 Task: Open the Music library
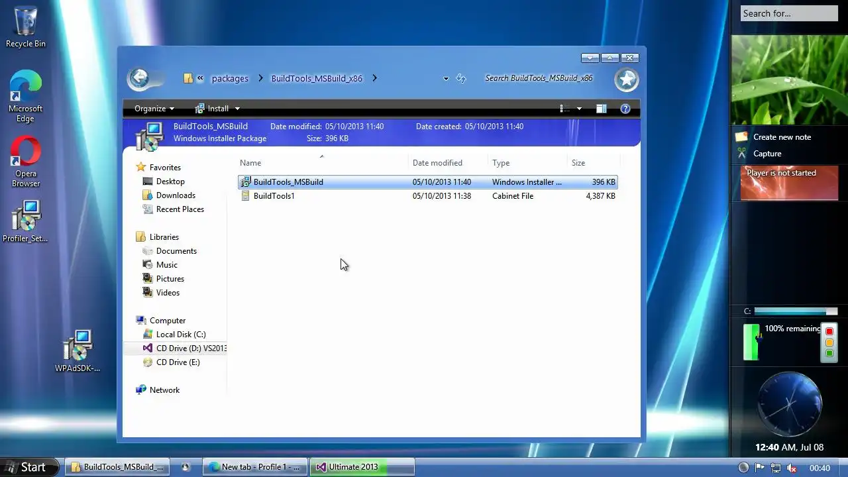click(x=166, y=265)
